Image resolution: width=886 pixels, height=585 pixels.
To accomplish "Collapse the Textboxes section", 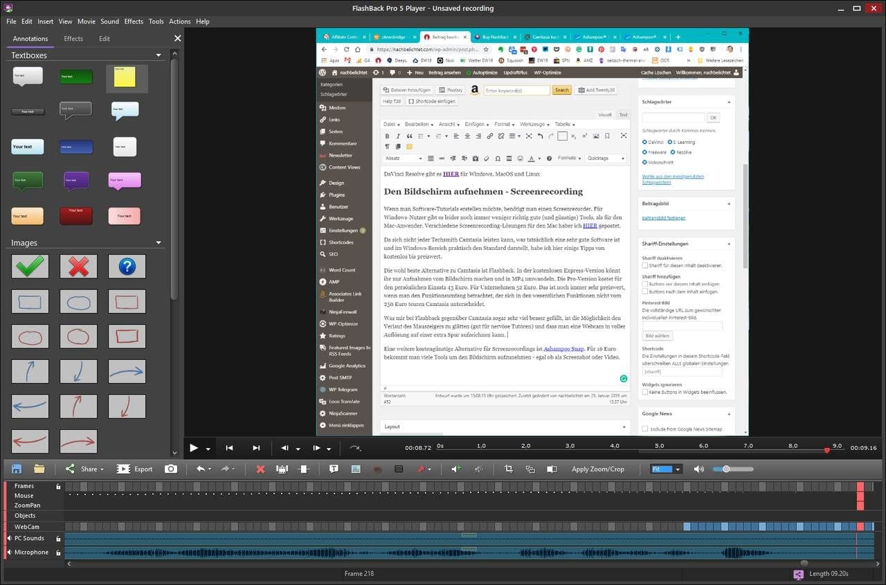I will (x=159, y=55).
